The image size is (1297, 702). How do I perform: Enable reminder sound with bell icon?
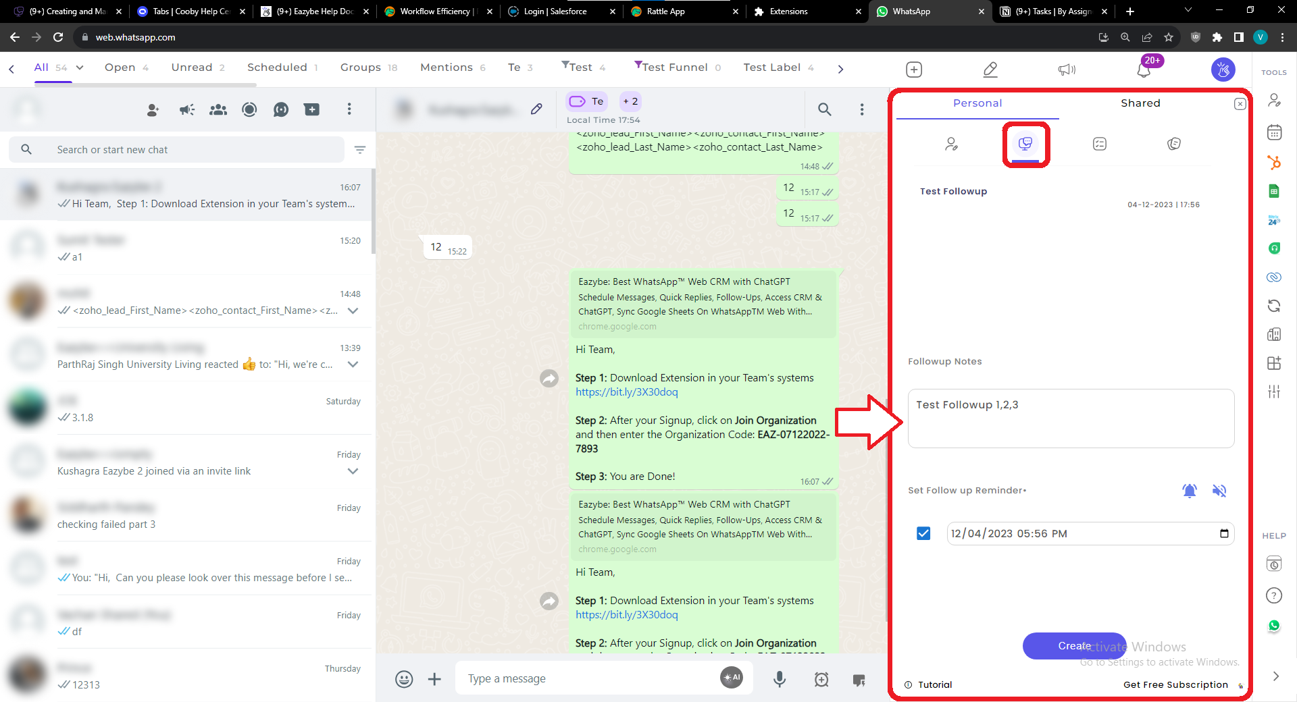(1190, 491)
